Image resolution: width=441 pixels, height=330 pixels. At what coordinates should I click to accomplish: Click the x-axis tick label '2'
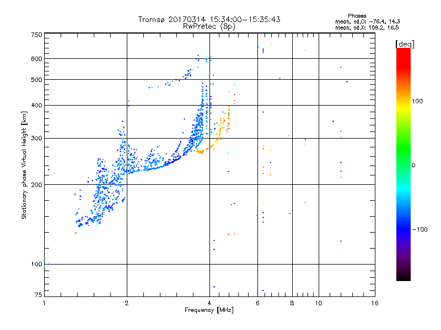coord(127,303)
